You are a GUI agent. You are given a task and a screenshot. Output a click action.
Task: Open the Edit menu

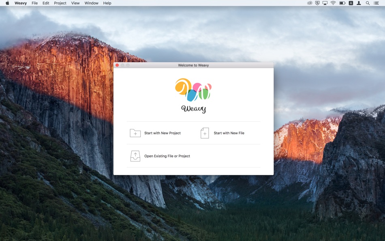pyautogui.click(x=46, y=3)
